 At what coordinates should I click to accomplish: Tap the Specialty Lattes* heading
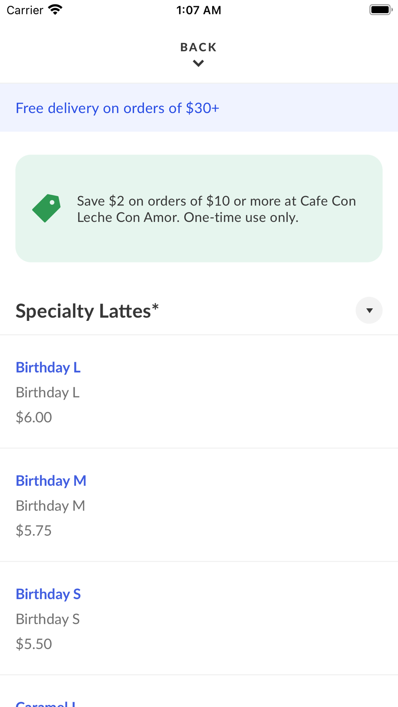(x=87, y=311)
